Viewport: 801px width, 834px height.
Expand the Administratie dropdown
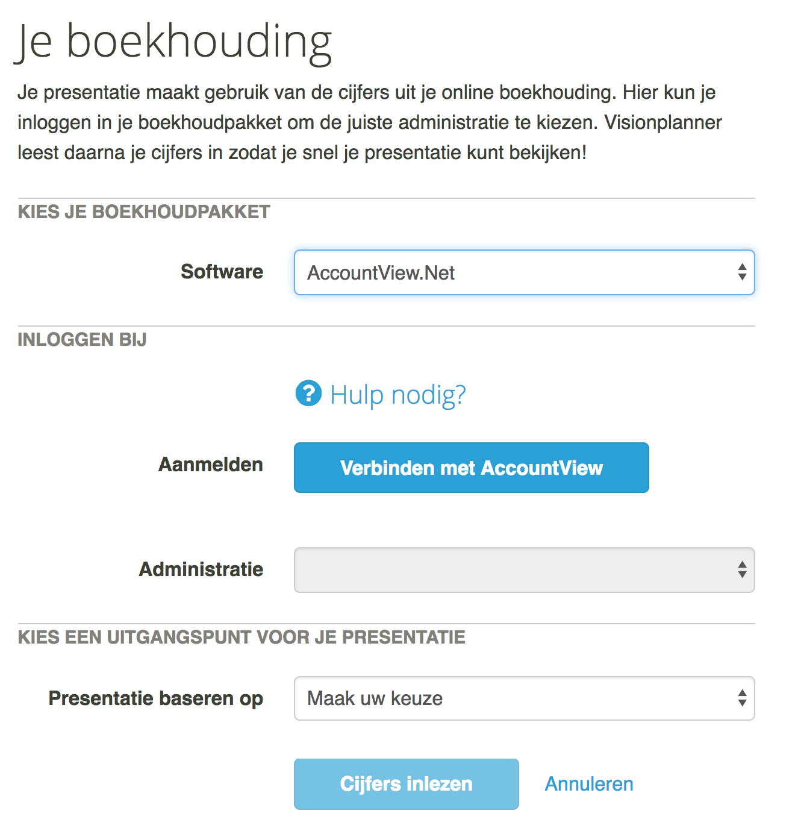point(524,570)
